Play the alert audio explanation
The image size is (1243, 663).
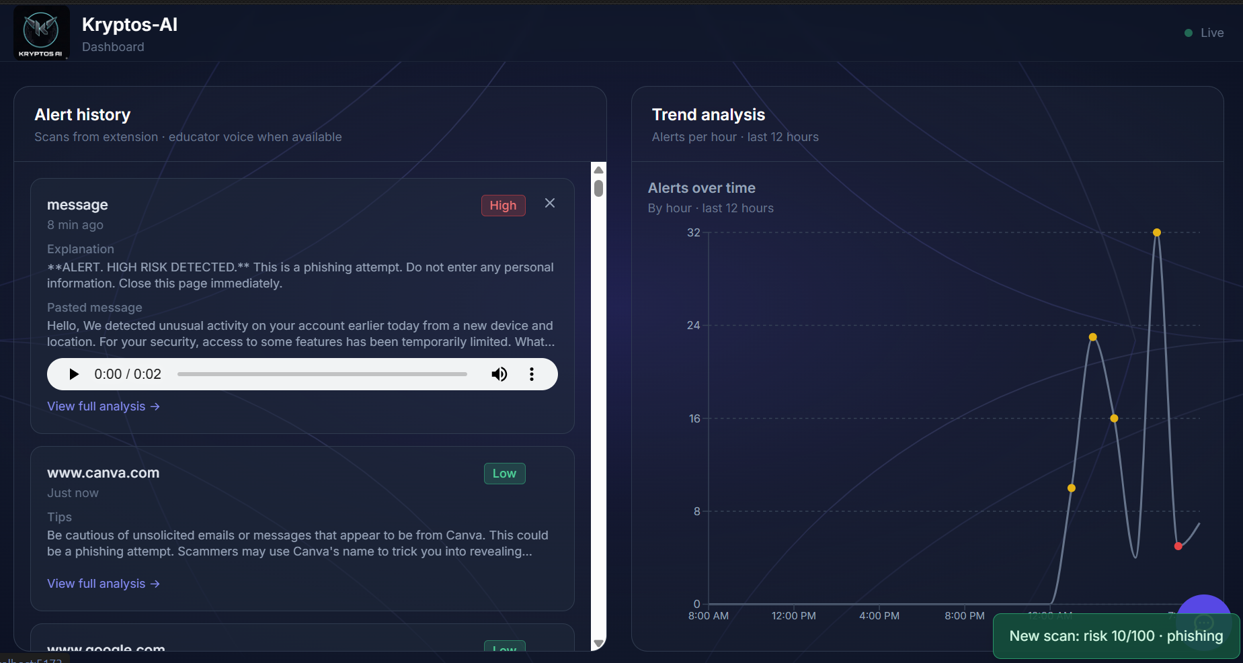(74, 374)
